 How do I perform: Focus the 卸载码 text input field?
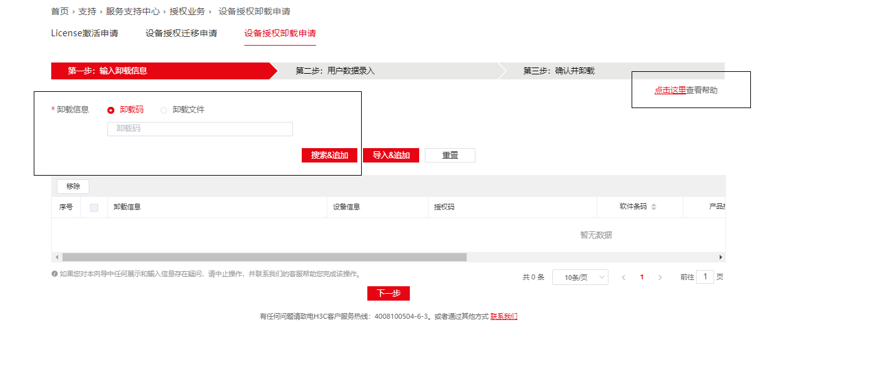click(200, 129)
